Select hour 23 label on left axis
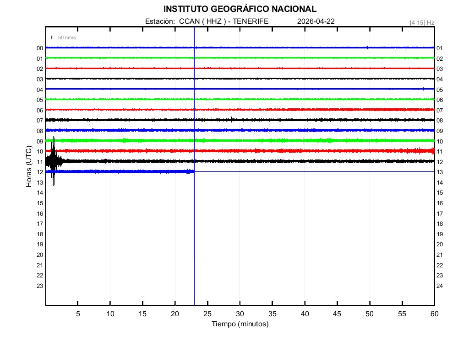The image size is (469, 351). click(40, 286)
